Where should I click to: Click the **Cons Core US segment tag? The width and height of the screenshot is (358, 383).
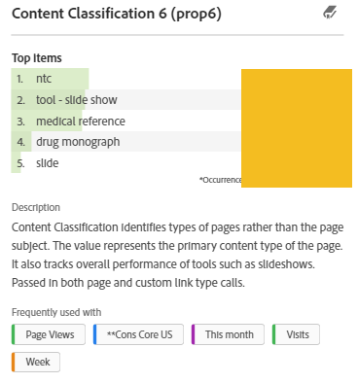pos(138,334)
